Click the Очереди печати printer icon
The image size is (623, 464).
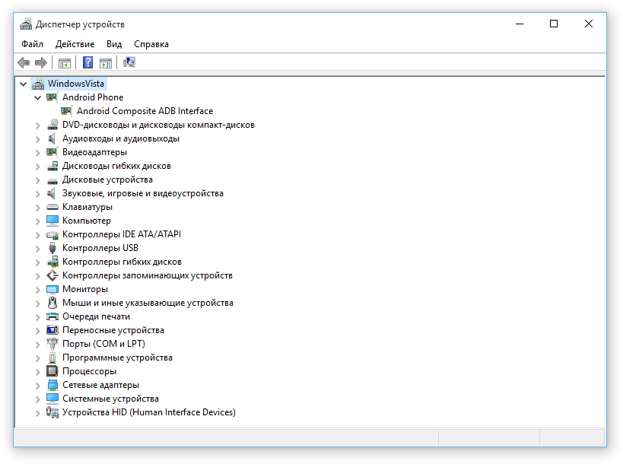(x=52, y=316)
